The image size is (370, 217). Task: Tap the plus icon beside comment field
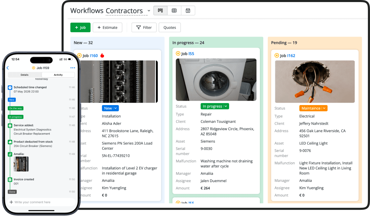pyautogui.click(x=11, y=202)
